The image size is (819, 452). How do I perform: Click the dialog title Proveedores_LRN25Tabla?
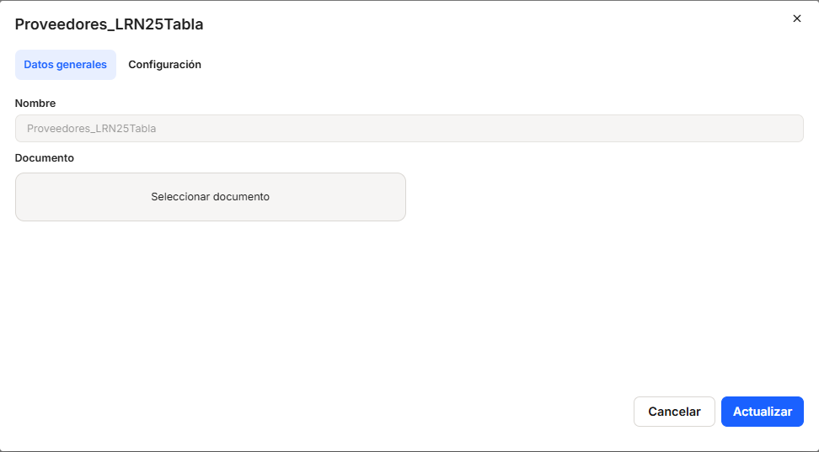110,24
